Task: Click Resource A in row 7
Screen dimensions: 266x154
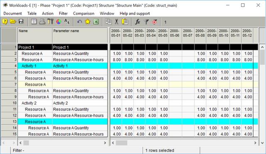Action: (35, 85)
